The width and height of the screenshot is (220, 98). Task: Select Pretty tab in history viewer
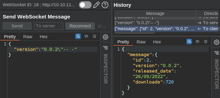[123, 42]
